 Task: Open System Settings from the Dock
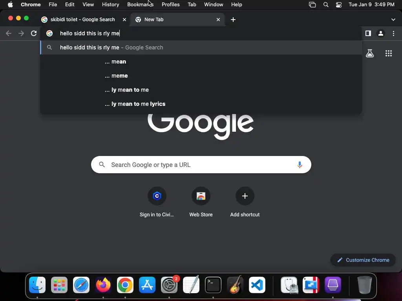click(x=169, y=285)
